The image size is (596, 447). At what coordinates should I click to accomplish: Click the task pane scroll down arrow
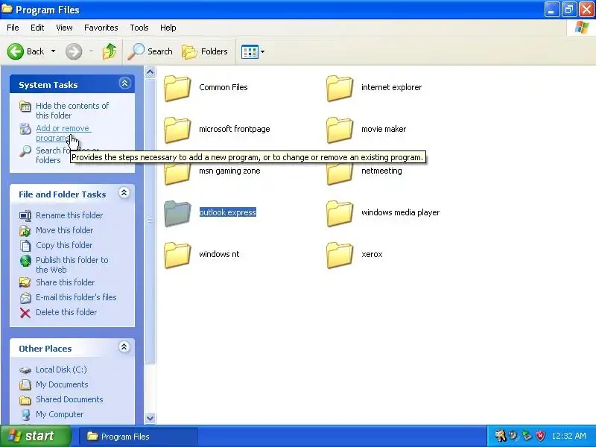150,418
